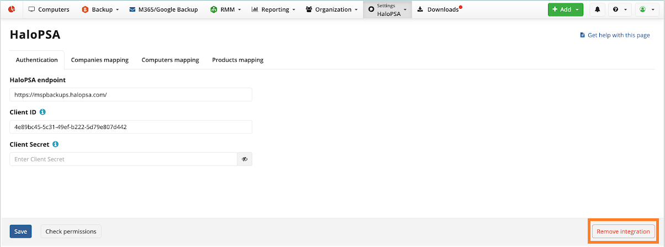Screen dimensions: 665x247
Task: Switch to Products mapping tab
Action: tap(238, 60)
